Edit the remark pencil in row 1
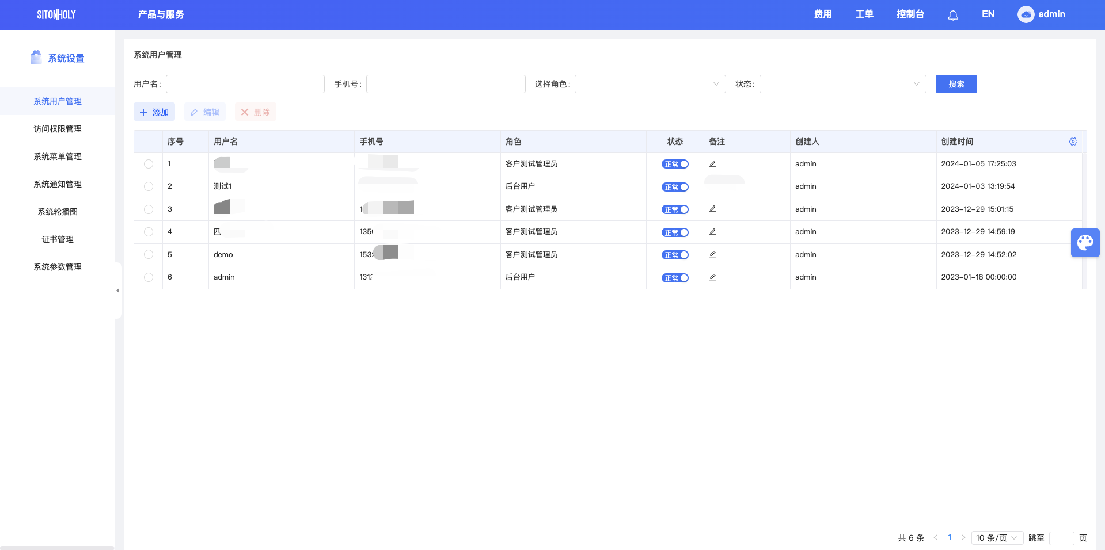Screen dimensions: 1105x550 (713, 164)
